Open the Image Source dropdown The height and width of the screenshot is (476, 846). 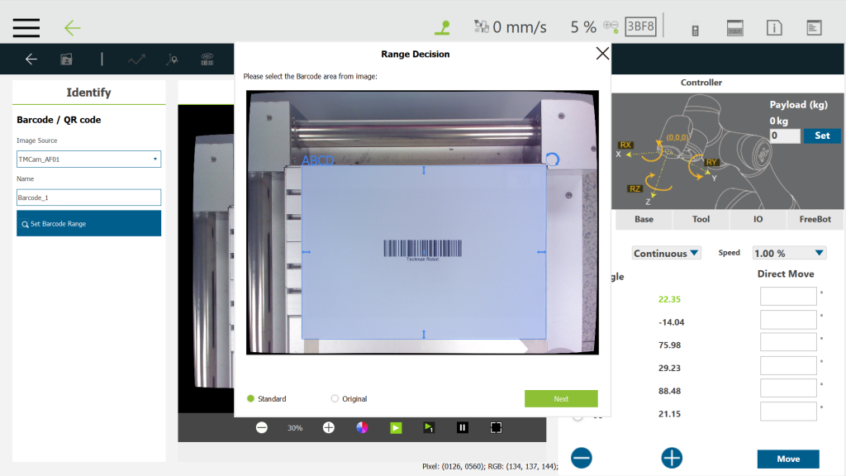[x=88, y=159]
